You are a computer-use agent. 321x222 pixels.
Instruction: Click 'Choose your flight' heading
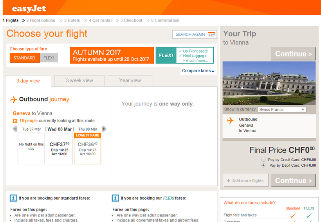(47, 34)
